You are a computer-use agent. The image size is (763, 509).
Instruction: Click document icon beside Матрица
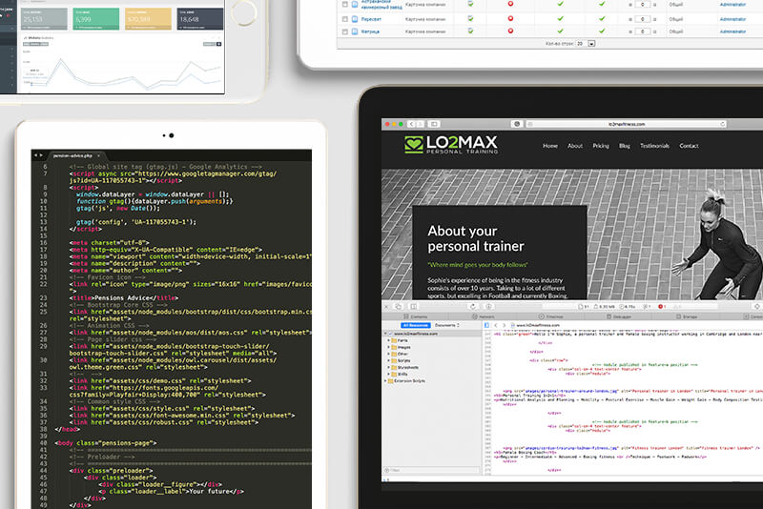click(355, 31)
